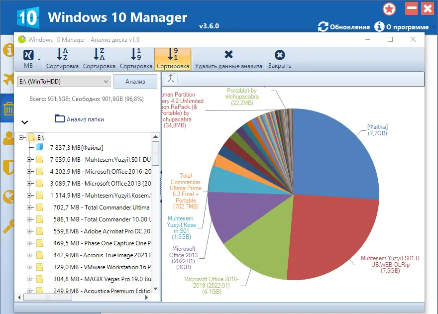
Task: Open the E:\ (WinToHDD) drive dropdown
Action: [x=64, y=81]
